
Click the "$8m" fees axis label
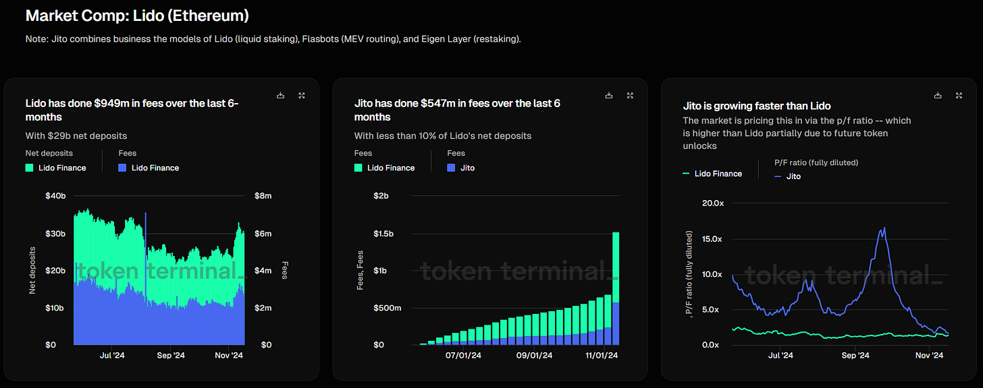click(x=262, y=196)
